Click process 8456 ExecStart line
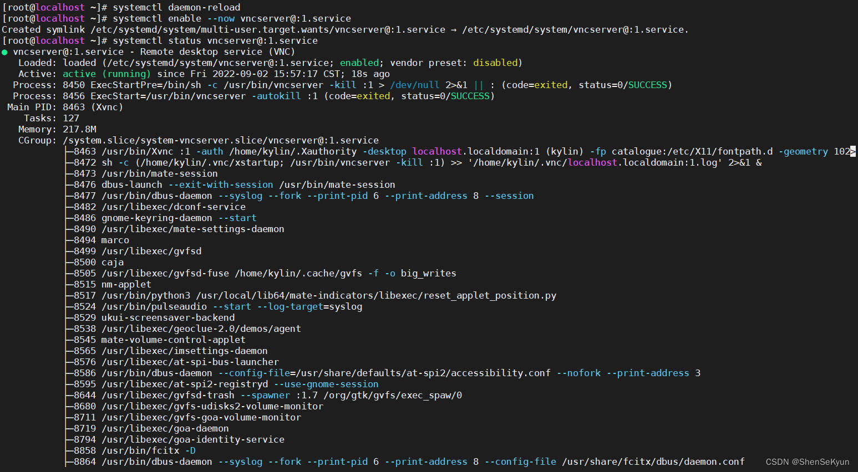The image size is (858, 472). click(253, 96)
